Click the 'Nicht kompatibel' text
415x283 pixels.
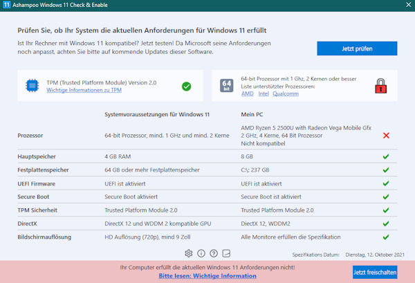[x=263, y=143]
